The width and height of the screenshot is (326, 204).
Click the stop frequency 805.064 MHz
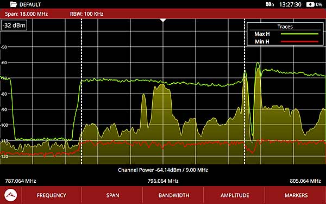(x=305, y=181)
